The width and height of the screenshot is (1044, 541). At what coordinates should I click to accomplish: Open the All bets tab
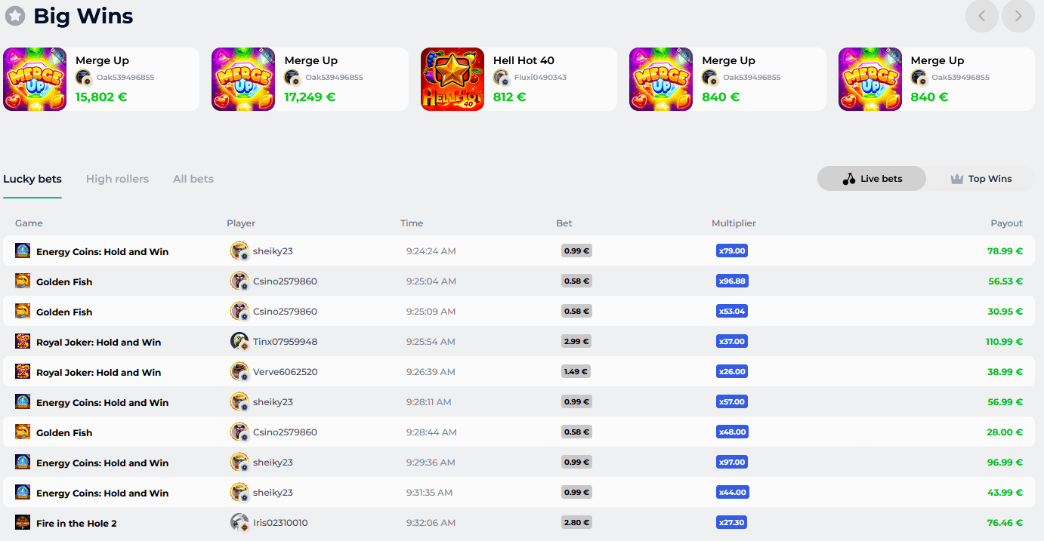coord(193,179)
